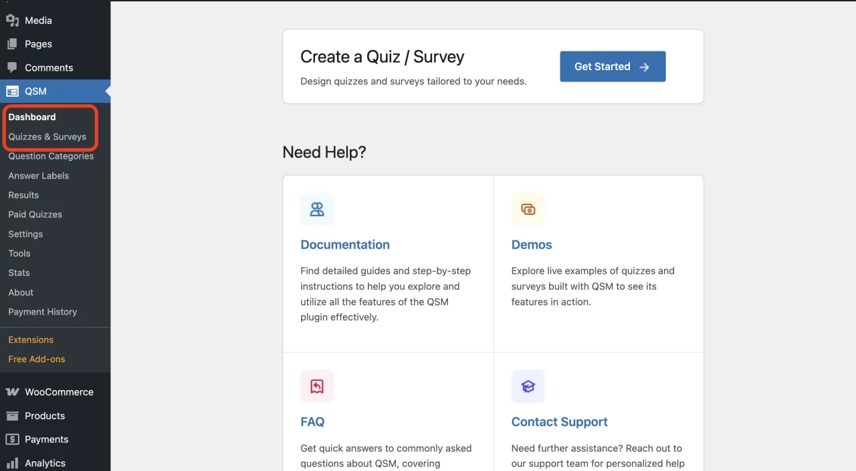Click the 'Get quick answers' description text
Image resolution: width=856 pixels, height=471 pixels.
click(386, 456)
